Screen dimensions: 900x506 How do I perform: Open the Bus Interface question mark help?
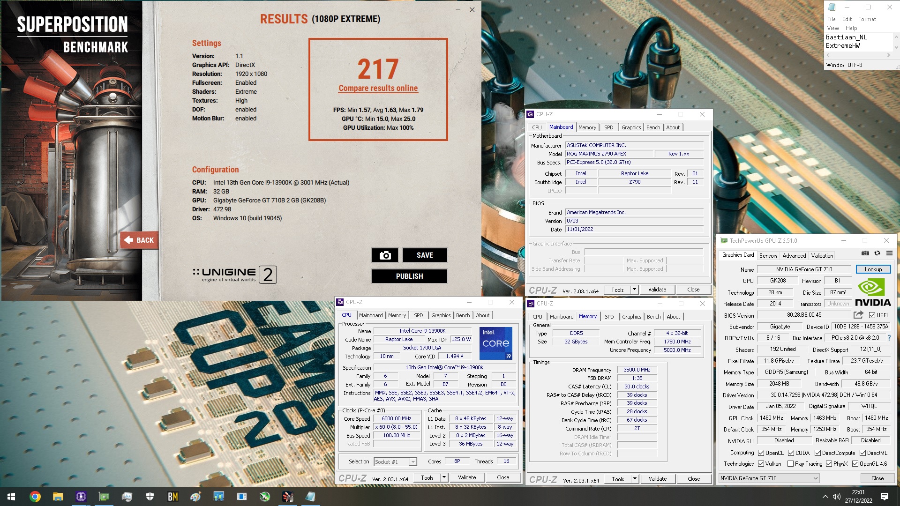pyautogui.click(x=889, y=337)
